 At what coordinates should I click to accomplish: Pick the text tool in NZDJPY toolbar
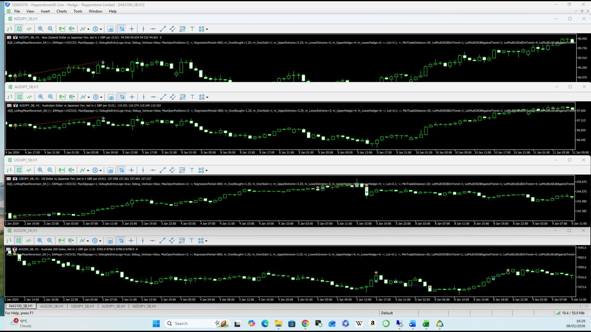[x=192, y=29]
